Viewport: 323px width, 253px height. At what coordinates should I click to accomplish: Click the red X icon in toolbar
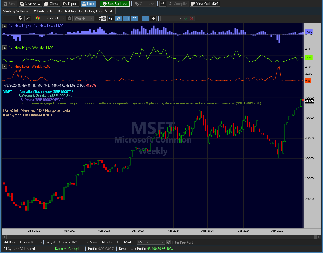[192, 18]
